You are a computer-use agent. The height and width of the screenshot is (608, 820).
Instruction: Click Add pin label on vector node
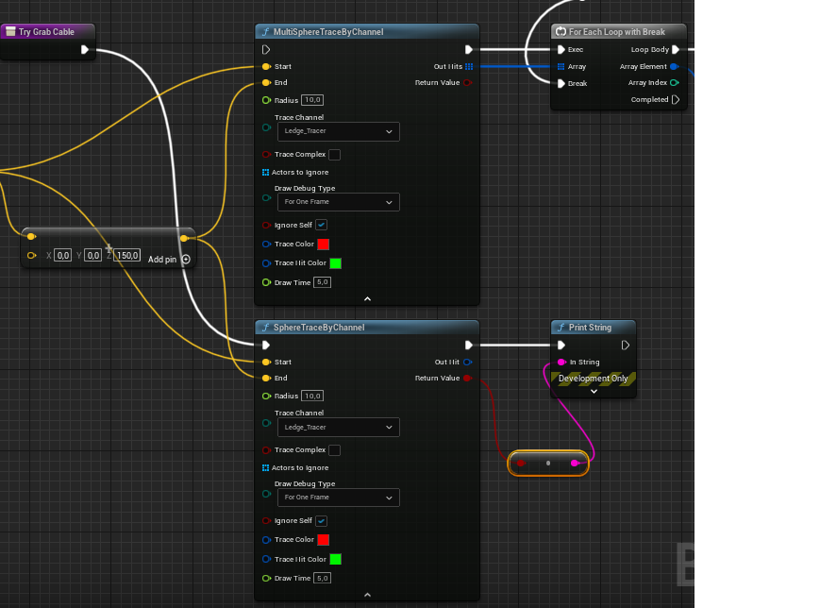pyautogui.click(x=162, y=260)
